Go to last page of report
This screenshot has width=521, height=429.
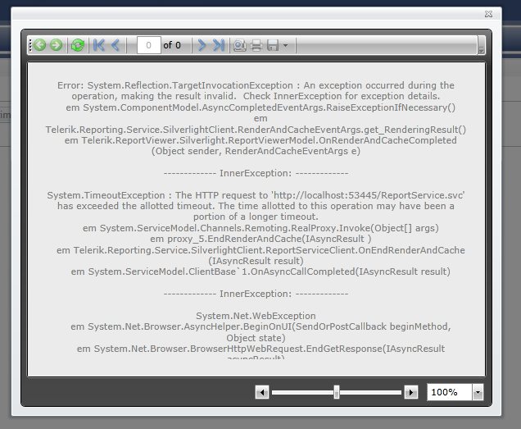[x=218, y=45]
